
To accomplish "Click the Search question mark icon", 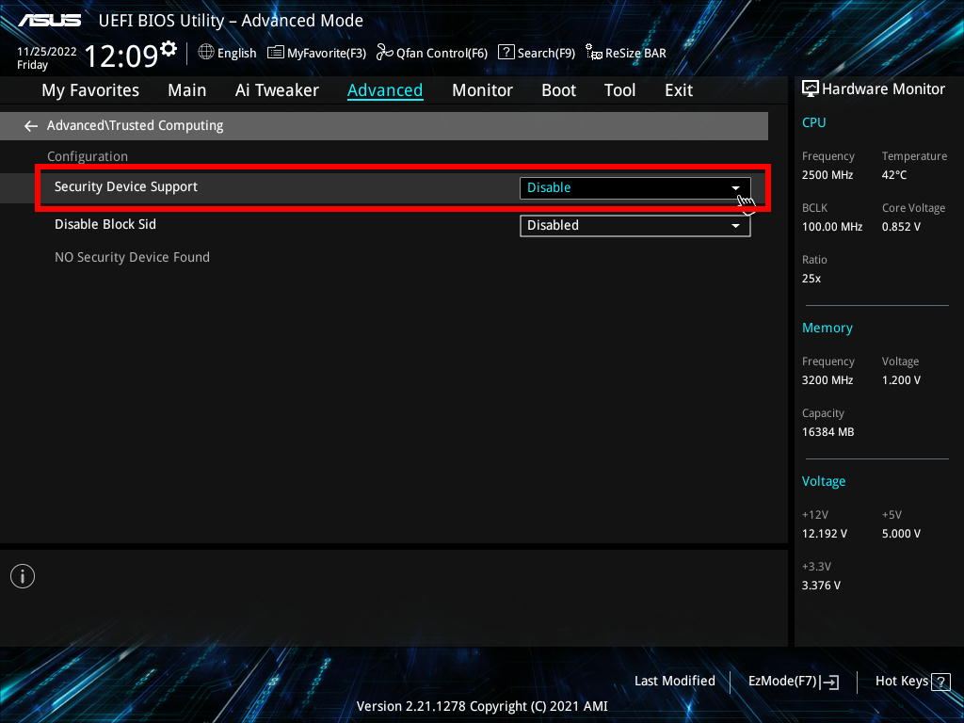I will [506, 53].
